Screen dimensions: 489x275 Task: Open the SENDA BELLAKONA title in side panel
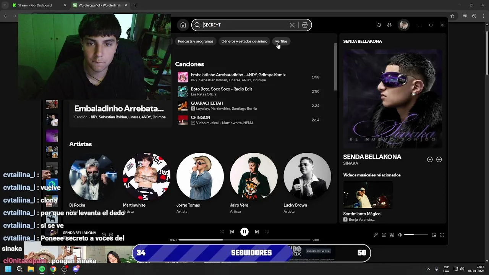coord(372,157)
